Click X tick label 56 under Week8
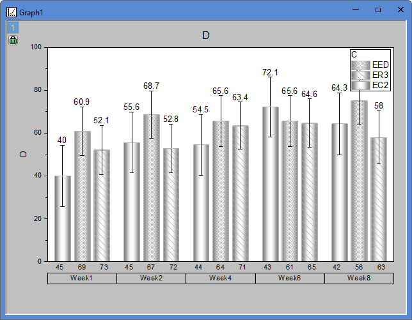This screenshot has width=412, height=320. click(359, 267)
